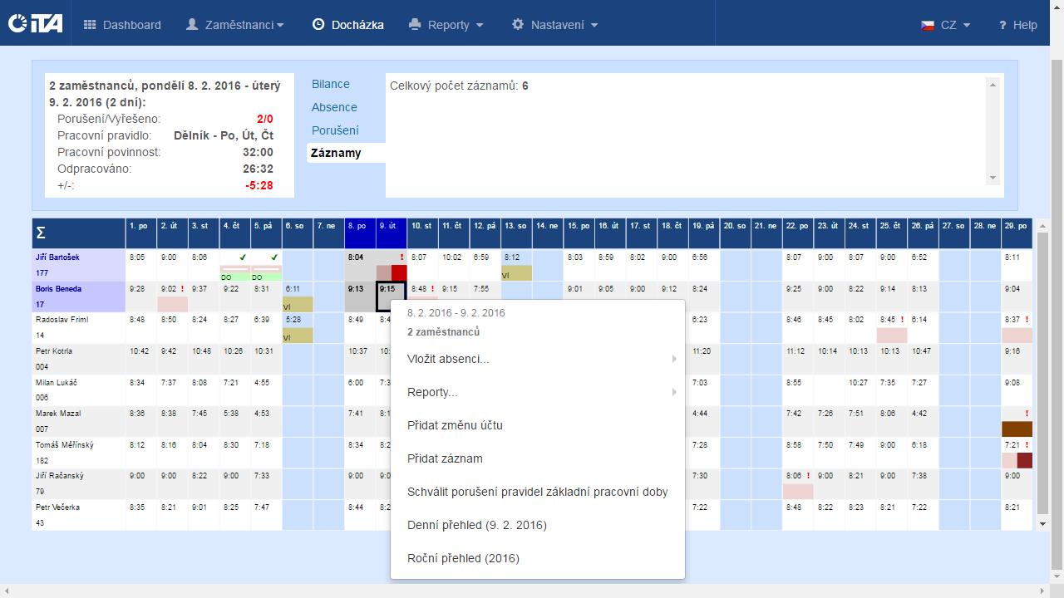Open Help via the question mark icon
The width and height of the screenshot is (1064, 598).
[1002, 26]
